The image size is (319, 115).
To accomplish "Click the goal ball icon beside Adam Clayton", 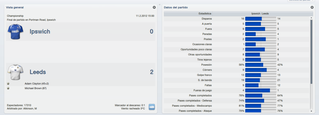I will click(x=8, y=84).
